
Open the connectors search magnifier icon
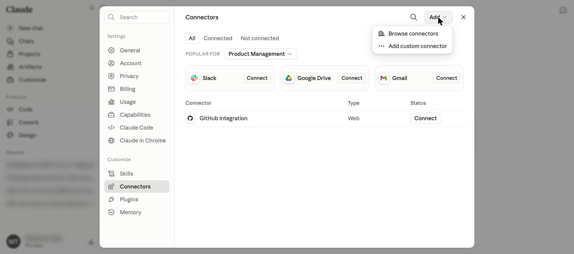414,17
